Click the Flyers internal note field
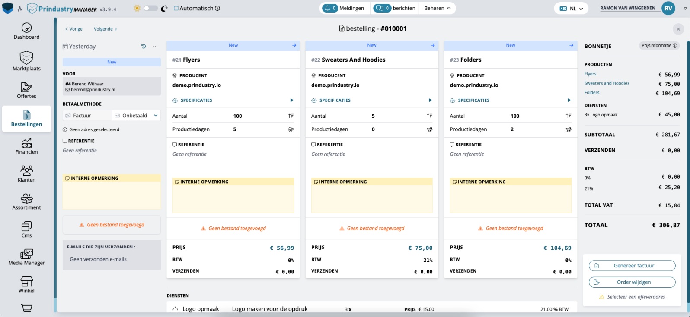Viewport: 690px width, 317px height. point(233,199)
